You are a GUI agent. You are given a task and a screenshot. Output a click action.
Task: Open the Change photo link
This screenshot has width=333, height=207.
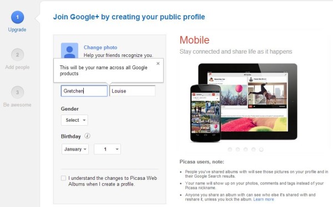pos(100,48)
